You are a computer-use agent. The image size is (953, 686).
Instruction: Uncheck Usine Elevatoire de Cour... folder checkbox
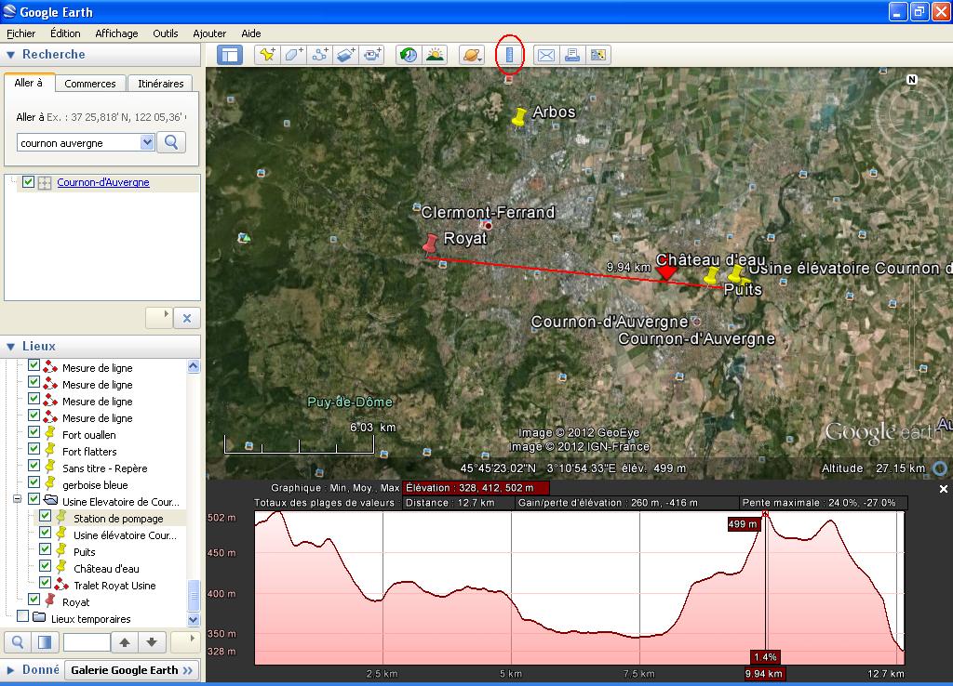click(x=34, y=499)
